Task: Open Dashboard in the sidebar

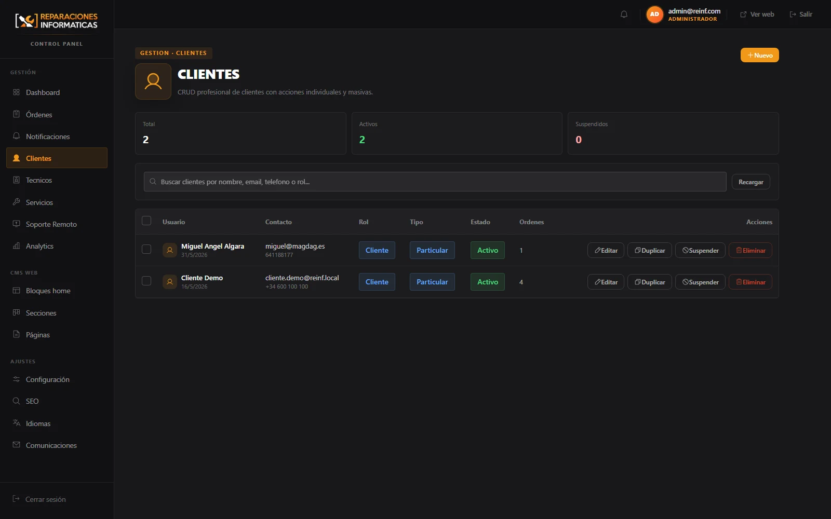Action: [57, 92]
